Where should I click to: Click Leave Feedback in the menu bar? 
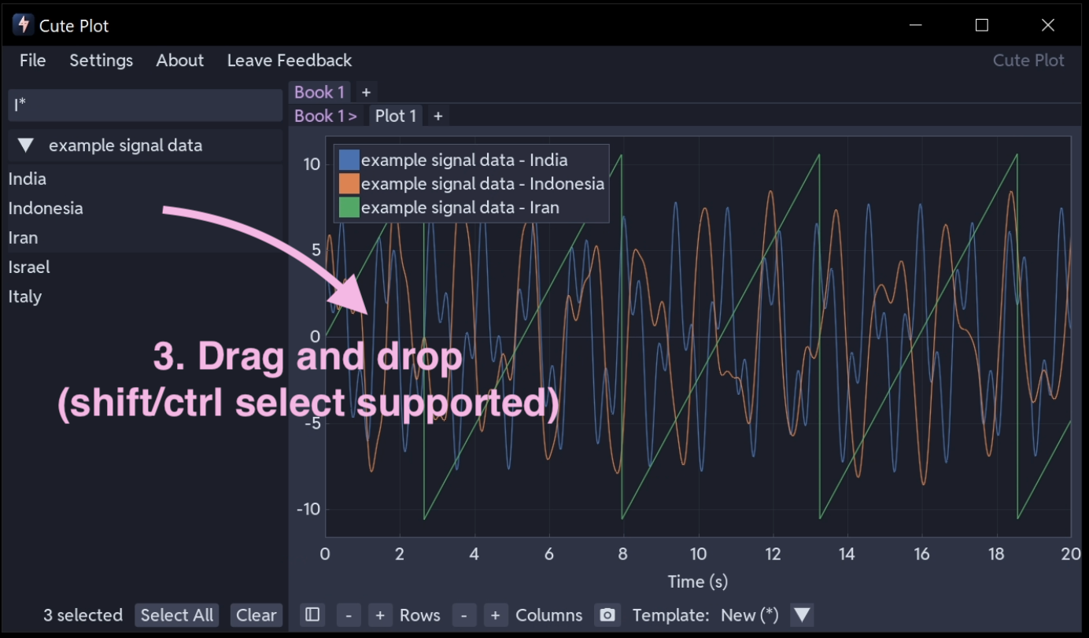tap(288, 60)
